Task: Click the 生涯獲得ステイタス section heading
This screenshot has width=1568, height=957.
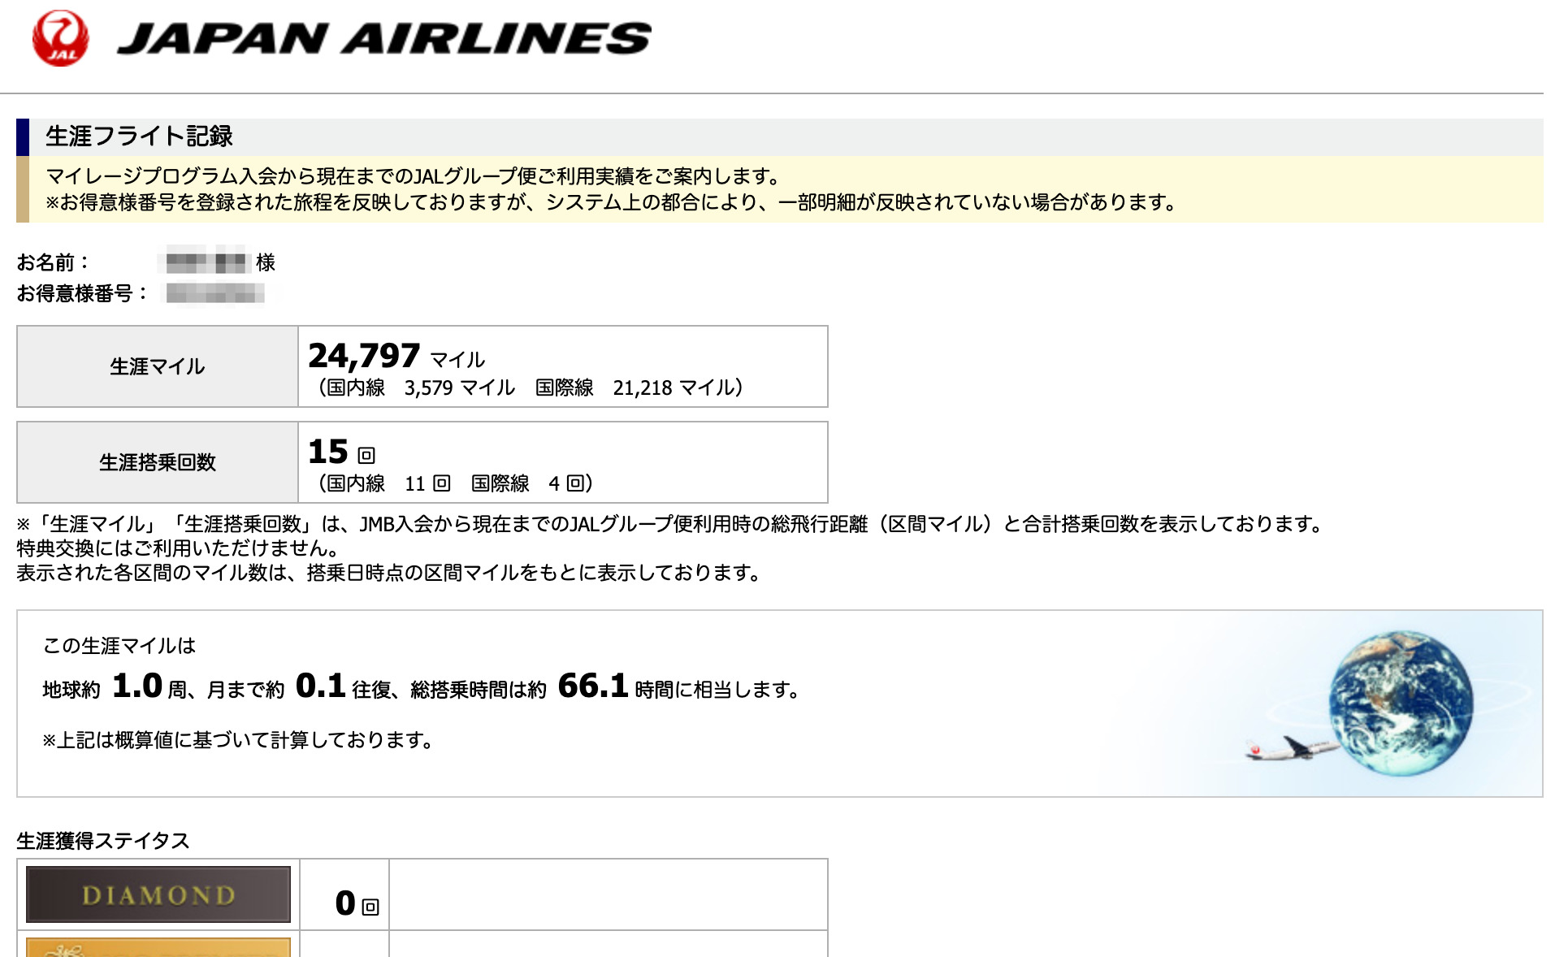Action: click(x=103, y=841)
